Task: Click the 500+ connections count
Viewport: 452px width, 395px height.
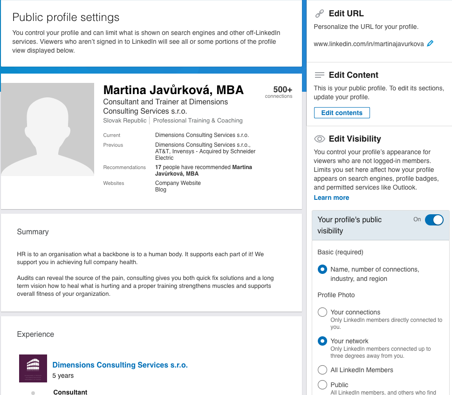Action: click(279, 92)
